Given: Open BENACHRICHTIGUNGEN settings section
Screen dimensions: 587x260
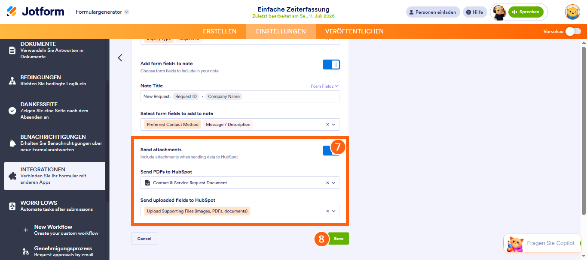Looking at the screenshot, I should point(55,143).
